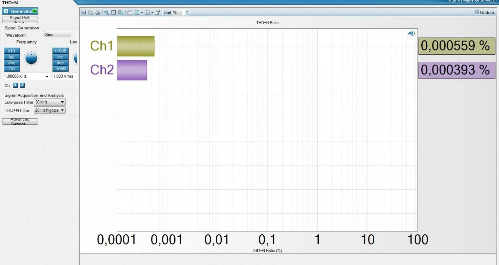Click the export data icon
This screenshot has height=265, width=499.
[x=121, y=13]
